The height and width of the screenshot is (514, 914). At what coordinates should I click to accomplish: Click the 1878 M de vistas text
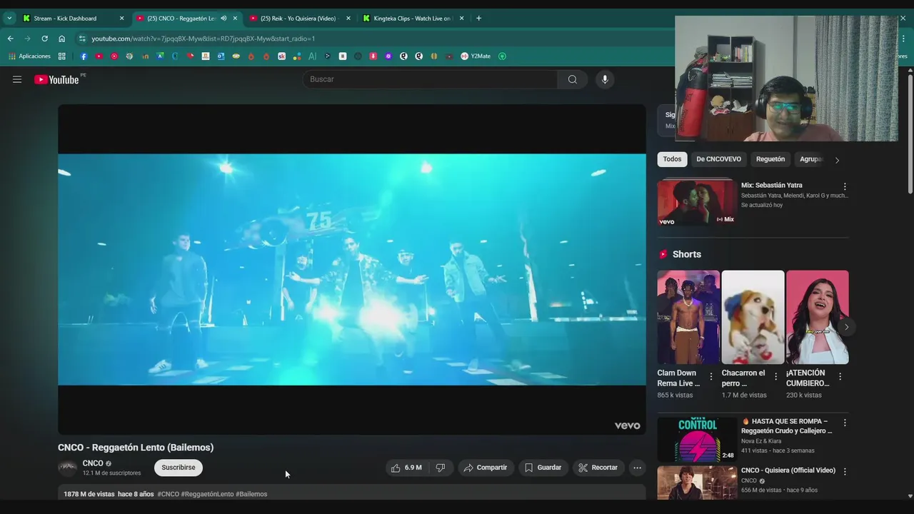pyautogui.click(x=89, y=494)
